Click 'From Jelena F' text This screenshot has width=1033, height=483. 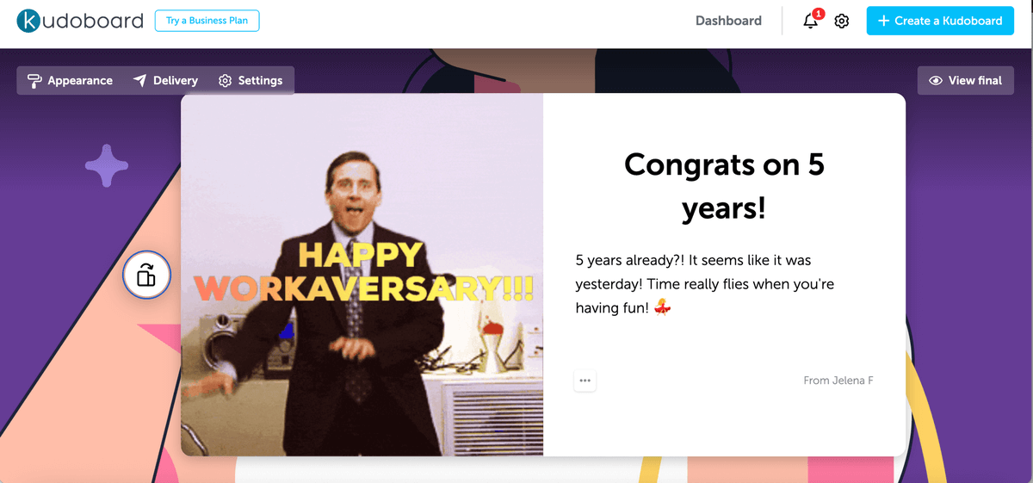838,381
